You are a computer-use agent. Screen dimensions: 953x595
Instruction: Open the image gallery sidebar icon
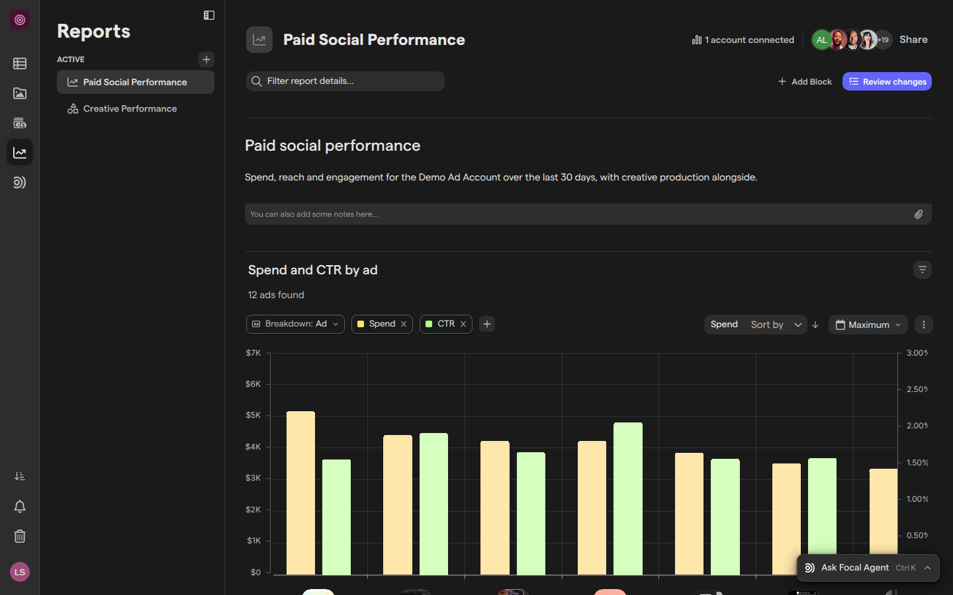pos(20,93)
